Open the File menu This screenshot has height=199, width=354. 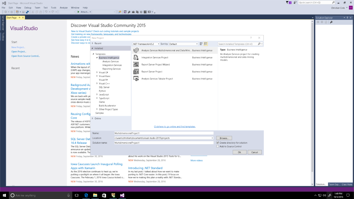[x=4, y=8]
